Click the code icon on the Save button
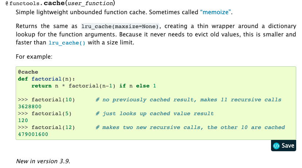302x168 pixels. pyautogui.click(x=276, y=146)
